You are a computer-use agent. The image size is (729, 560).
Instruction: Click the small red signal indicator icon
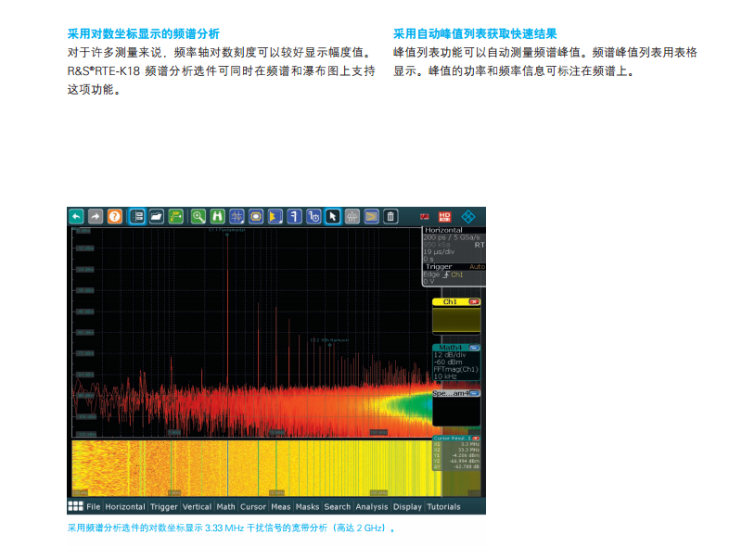coord(425,217)
